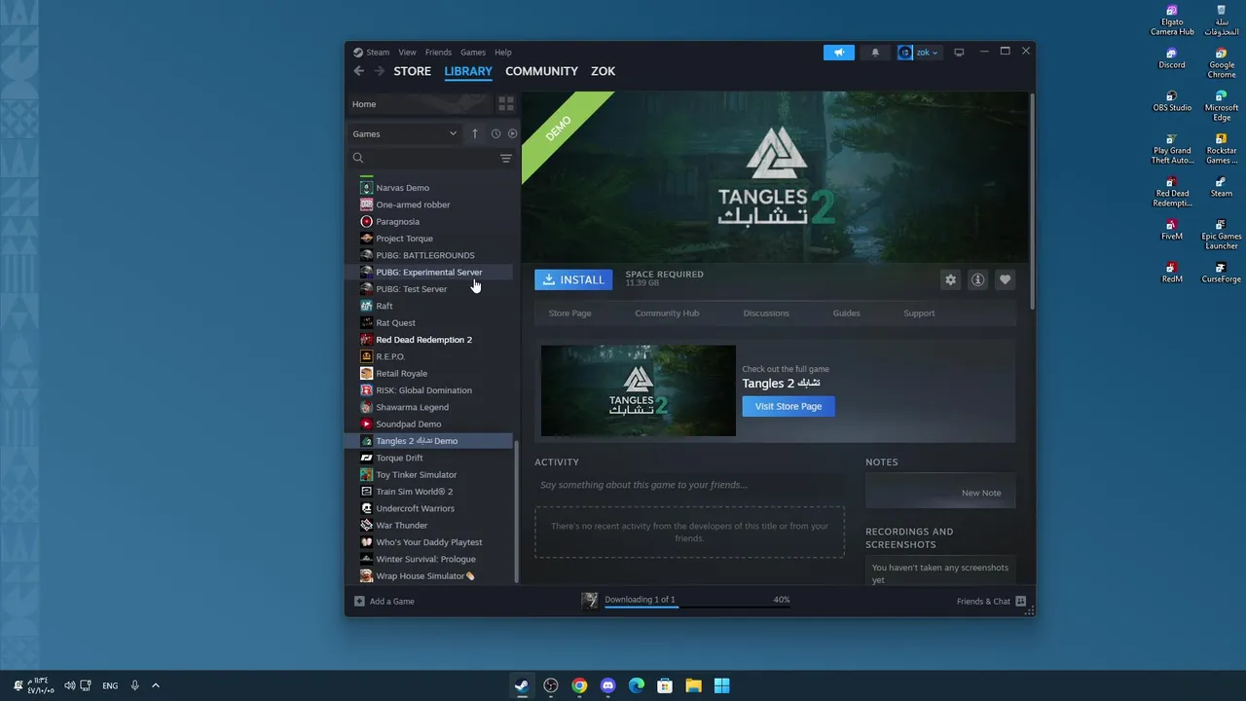Open game settings gear icon
This screenshot has width=1246, height=701.
[x=950, y=279]
